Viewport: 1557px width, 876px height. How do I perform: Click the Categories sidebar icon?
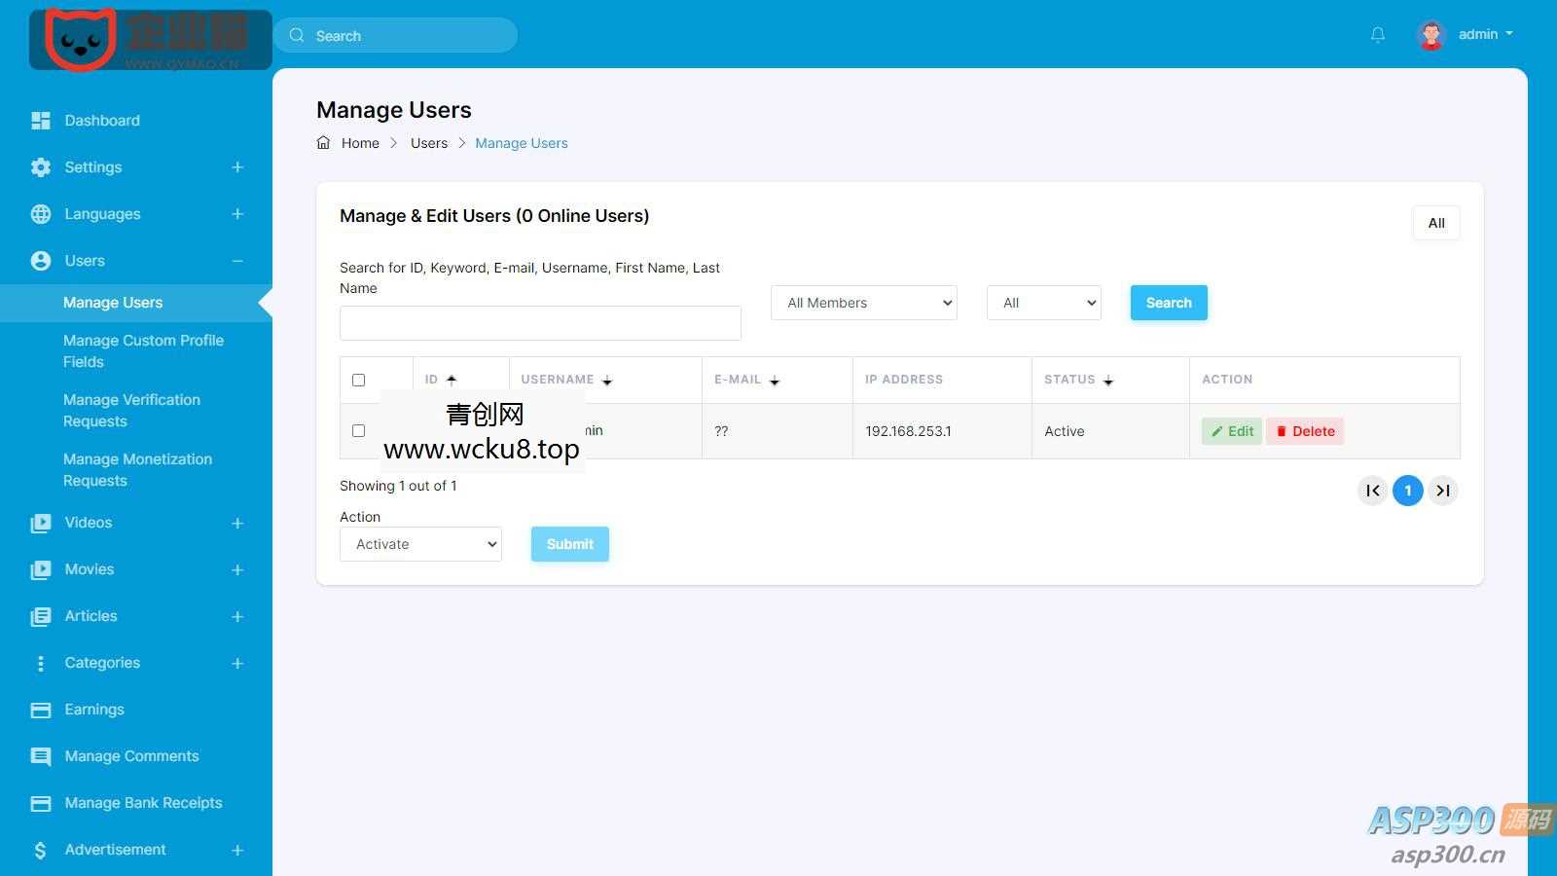click(x=40, y=662)
